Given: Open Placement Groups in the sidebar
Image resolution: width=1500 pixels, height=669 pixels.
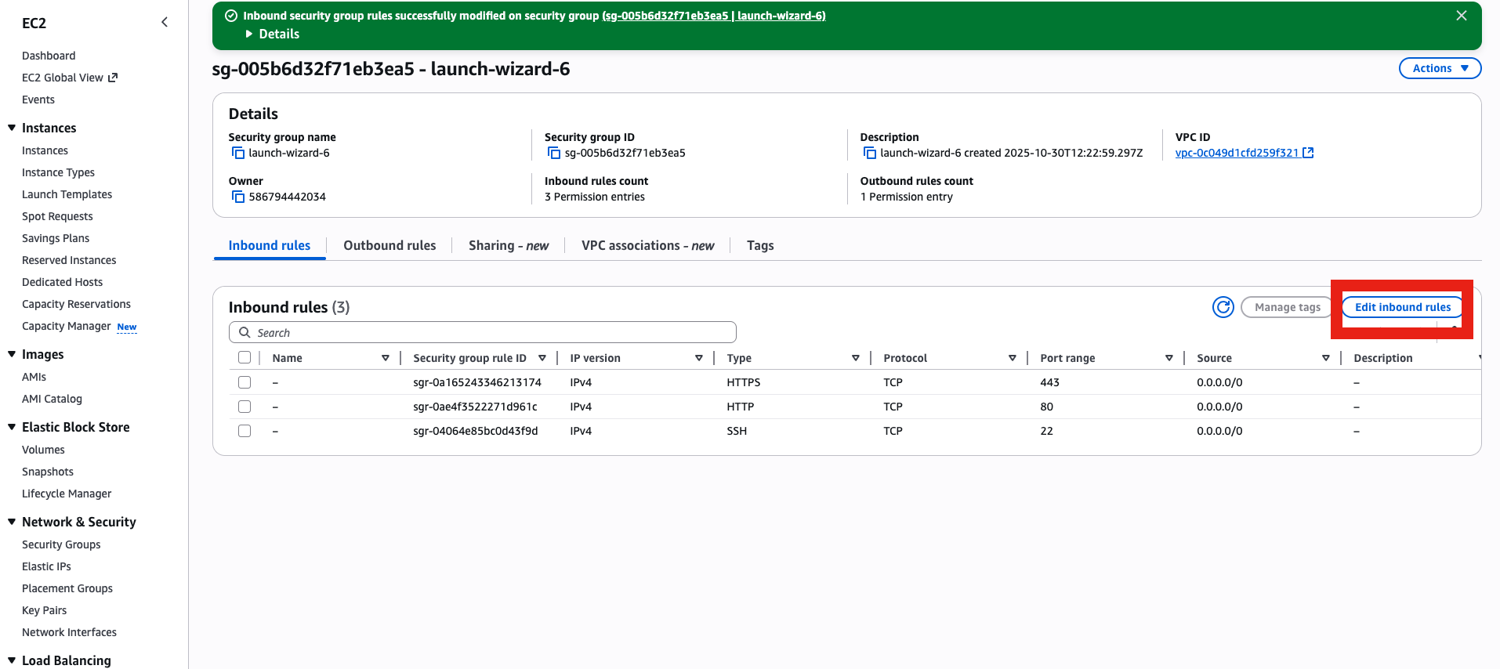Looking at the screenshot, I should [67, 588].
